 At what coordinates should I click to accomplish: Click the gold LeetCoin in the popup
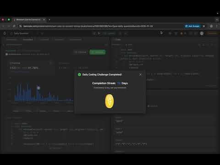point(109,101)
